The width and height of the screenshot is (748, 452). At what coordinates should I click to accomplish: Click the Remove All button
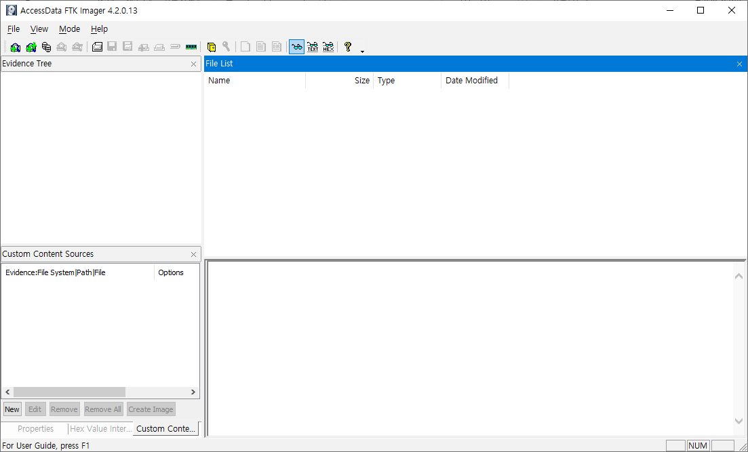(103, 409)
